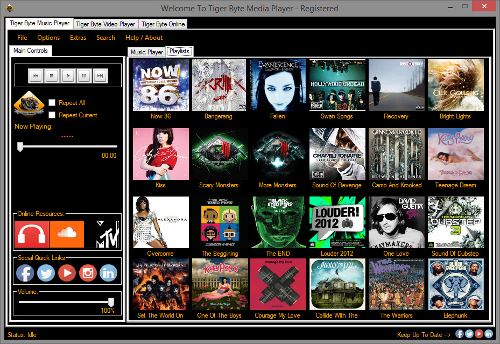
Task: Pause the current track
Action: tap(84, 76)
